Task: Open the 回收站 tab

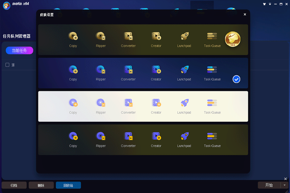Action: tap(68, 185)
